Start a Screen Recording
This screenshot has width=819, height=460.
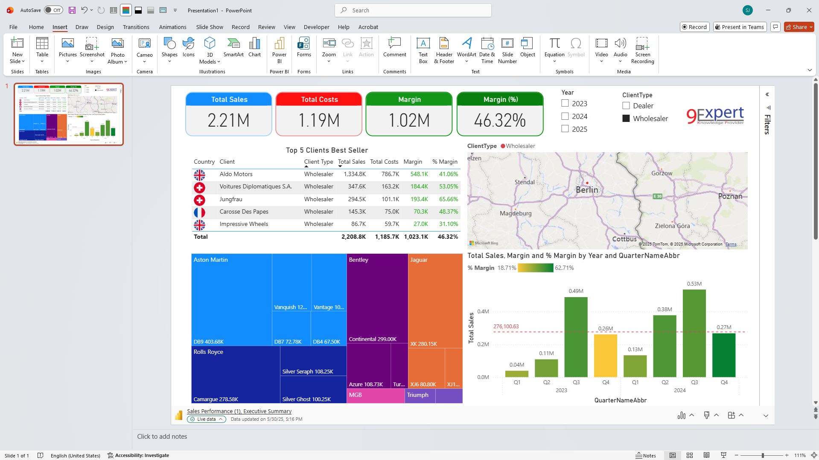click(642, 50)
